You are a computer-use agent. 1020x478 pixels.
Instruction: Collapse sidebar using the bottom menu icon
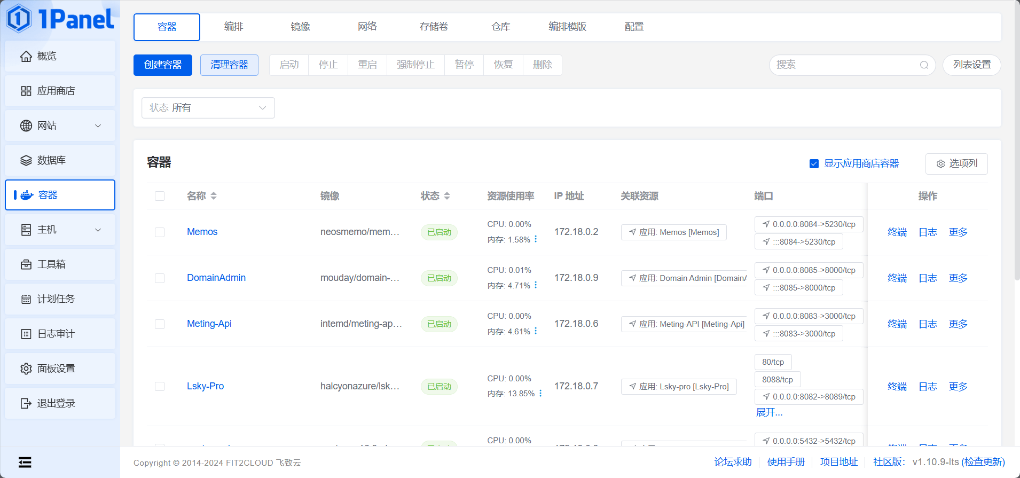tap(25, 462)
